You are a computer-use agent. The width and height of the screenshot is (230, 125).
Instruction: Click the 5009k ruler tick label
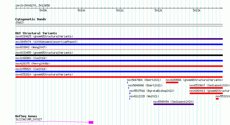point(43,10)
